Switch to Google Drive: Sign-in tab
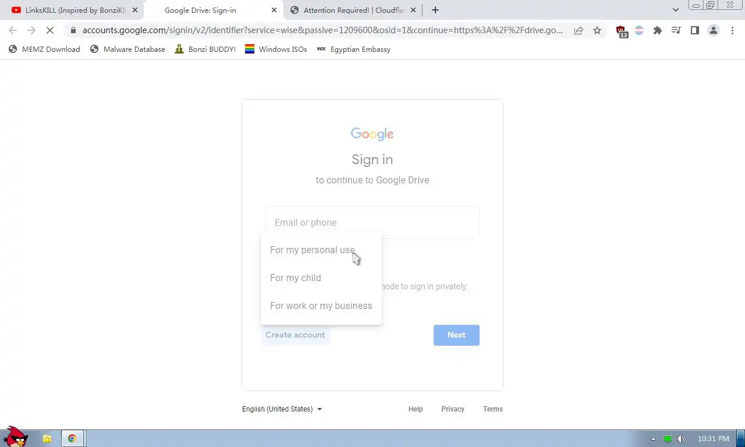 (213, 10)
